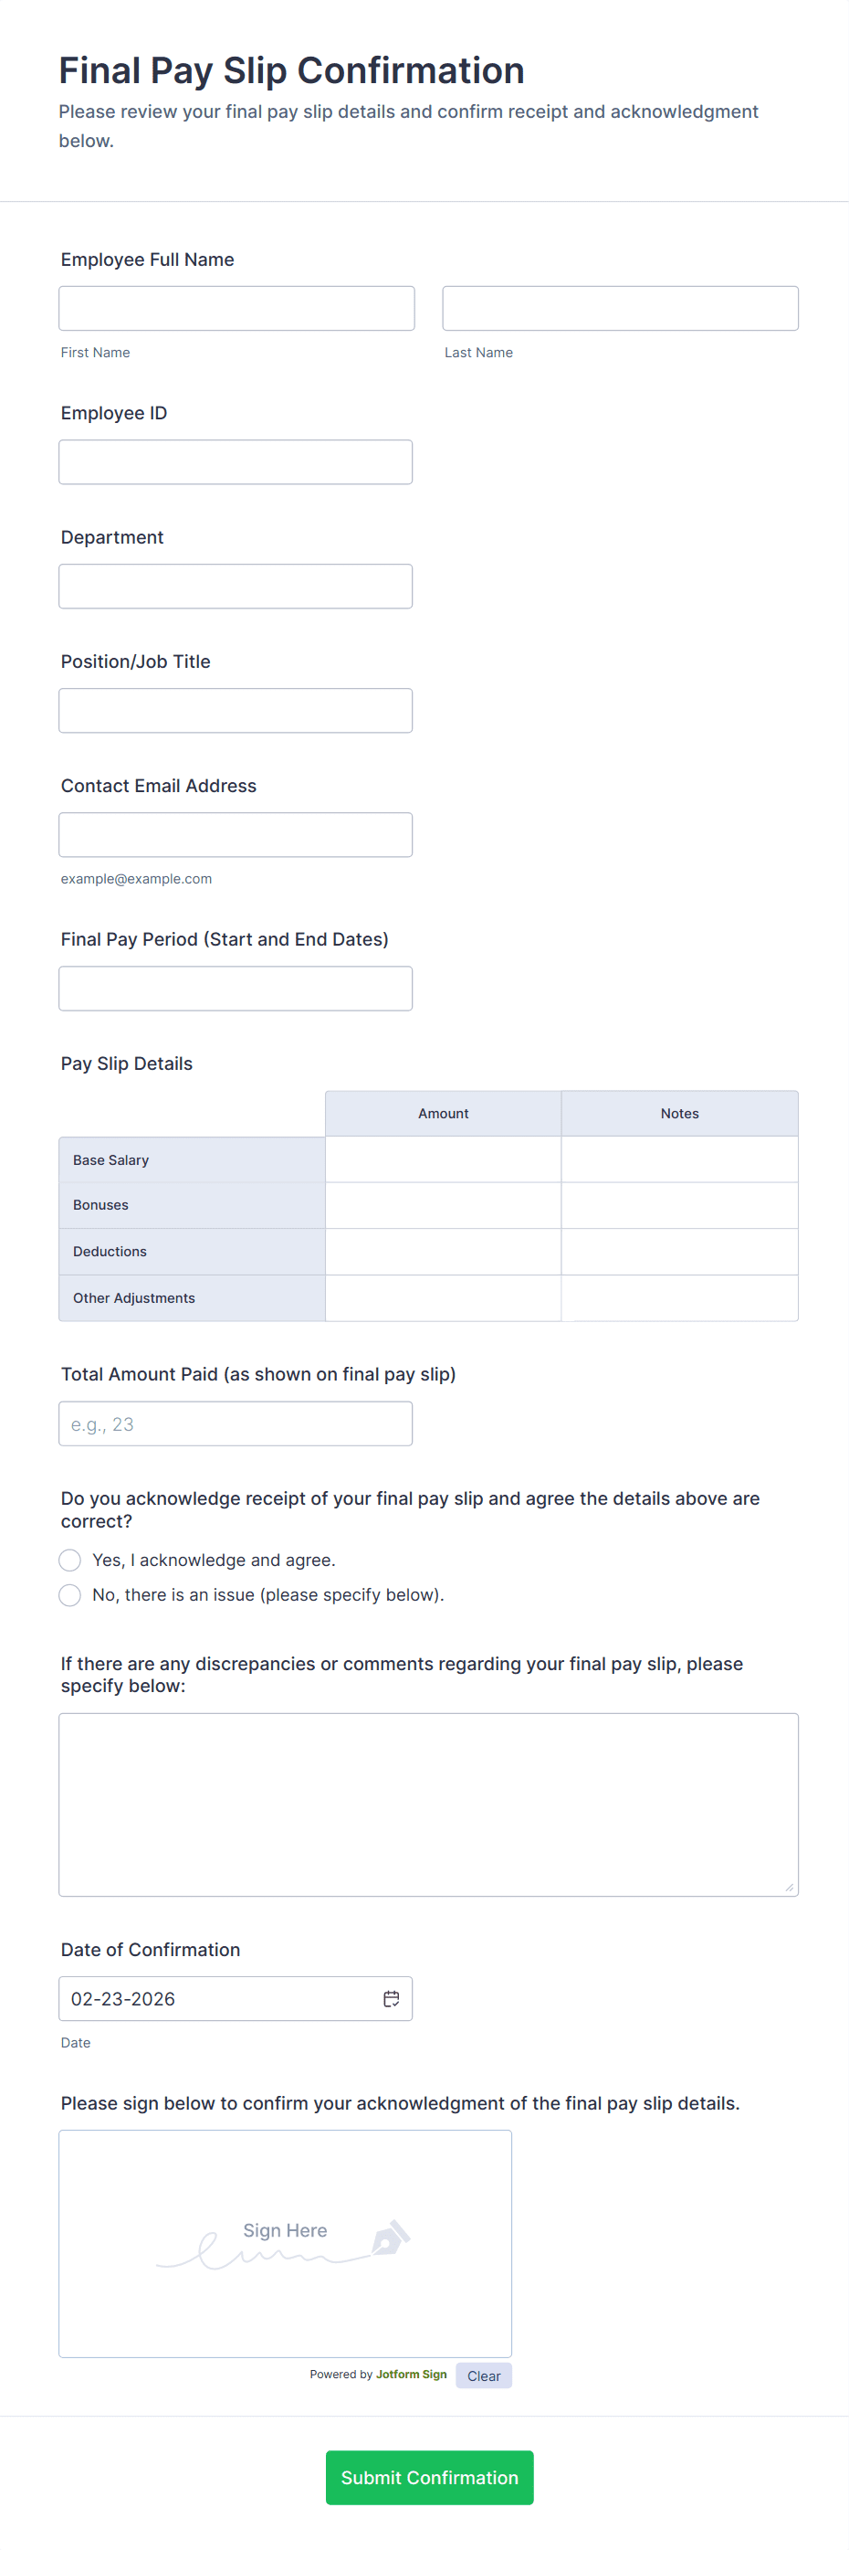Image resolution: width=849 pixels, height=2550 pixels.
Task: Click the Sign Here signature pad
Action: [x=285, y=2243]
